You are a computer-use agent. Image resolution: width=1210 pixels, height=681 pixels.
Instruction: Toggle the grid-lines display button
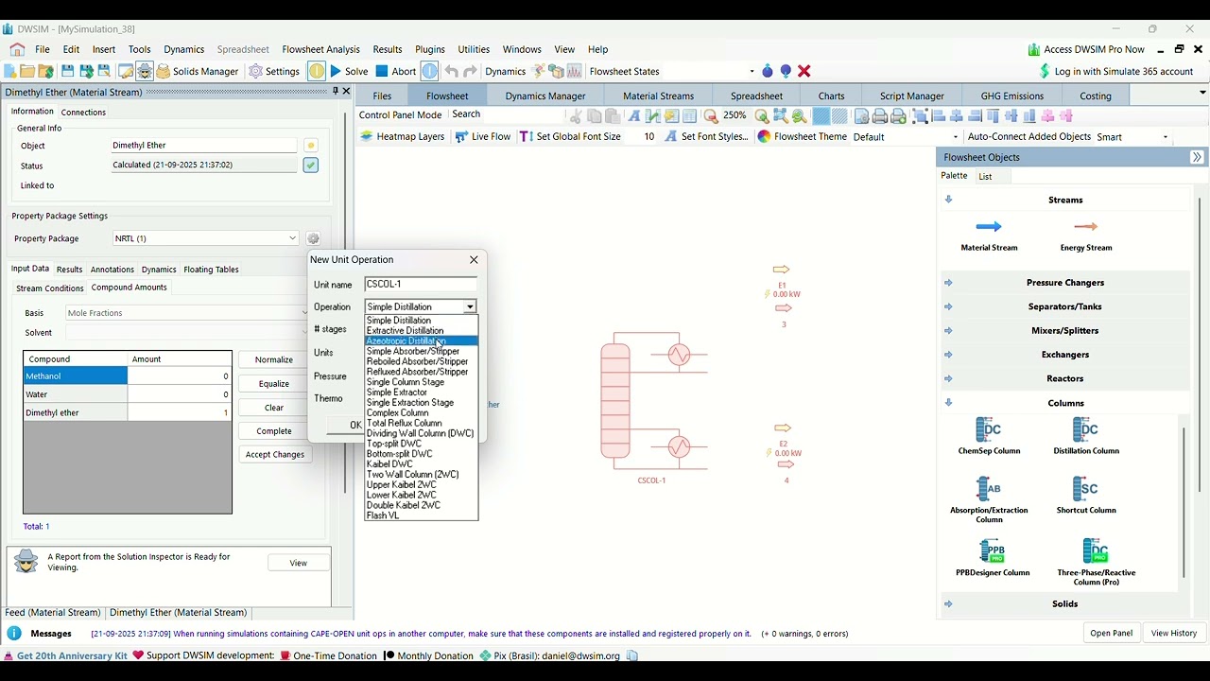[821, 116]
